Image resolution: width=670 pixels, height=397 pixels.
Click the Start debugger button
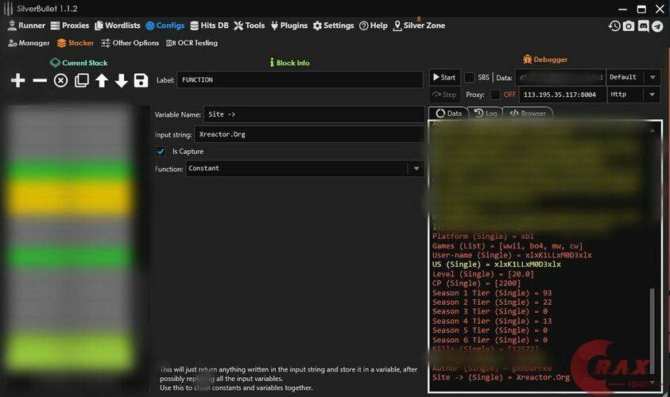pos(444,77)
